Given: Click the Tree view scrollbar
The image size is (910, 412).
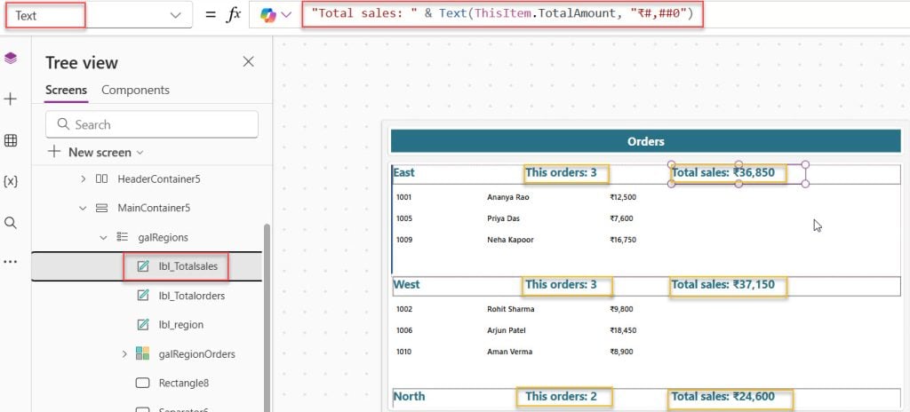Looking at the screenshot, I should pyautogui.click(x=267, y=316).
